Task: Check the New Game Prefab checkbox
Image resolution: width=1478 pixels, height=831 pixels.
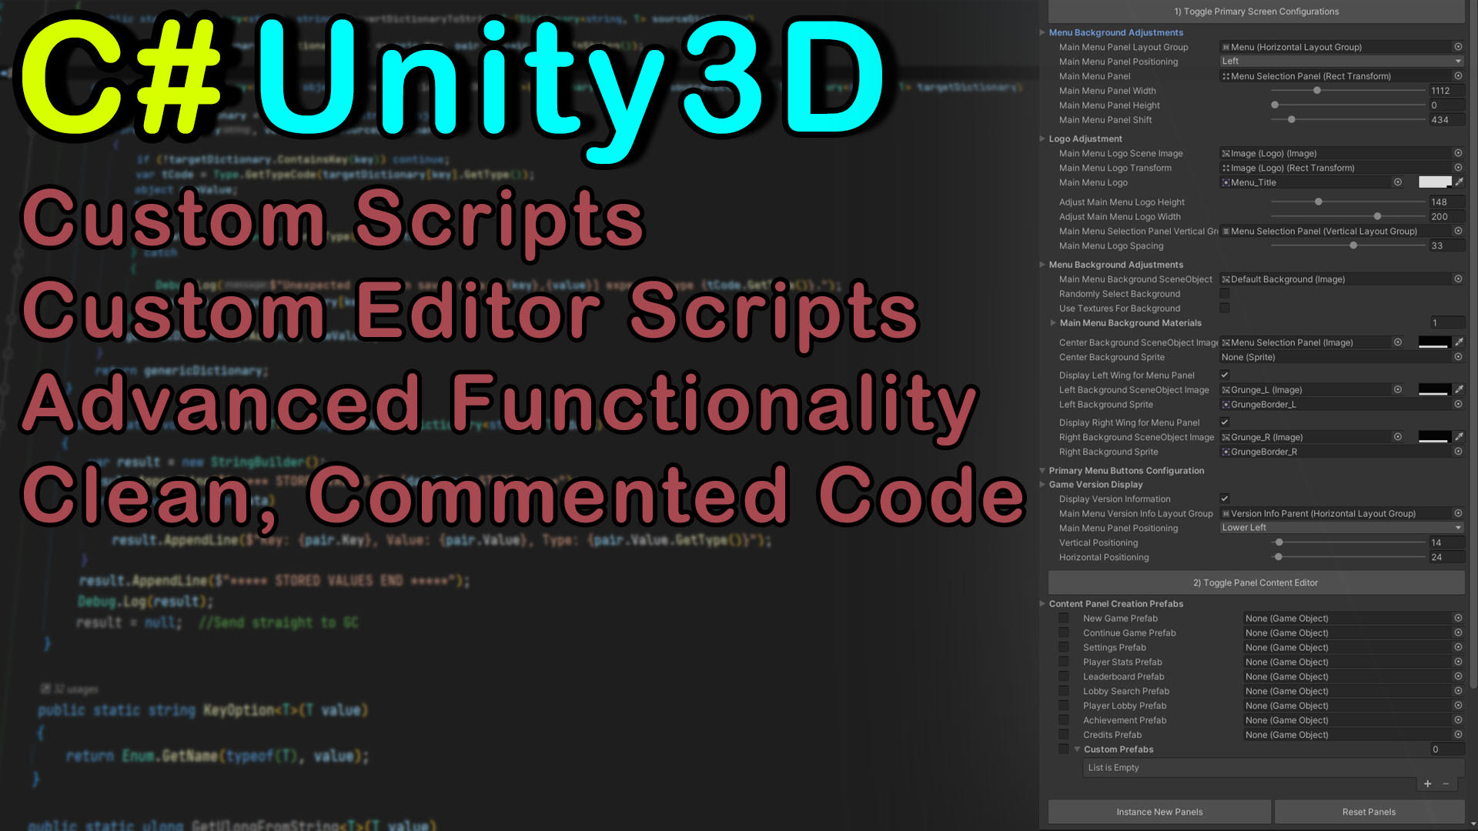Action: tap(1064, 618)
